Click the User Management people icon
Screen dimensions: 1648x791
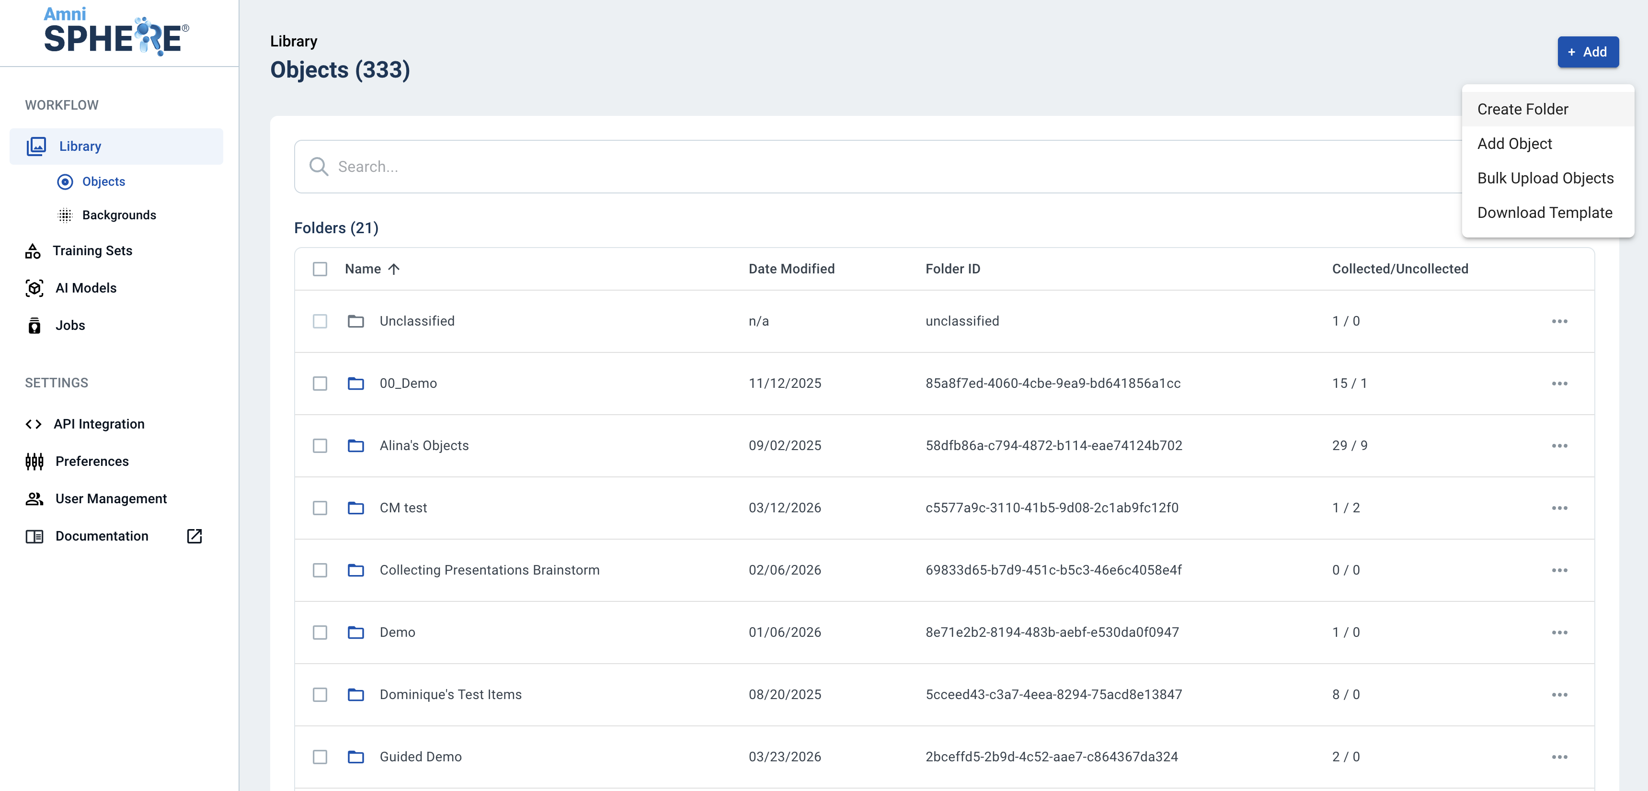point(34,499)
